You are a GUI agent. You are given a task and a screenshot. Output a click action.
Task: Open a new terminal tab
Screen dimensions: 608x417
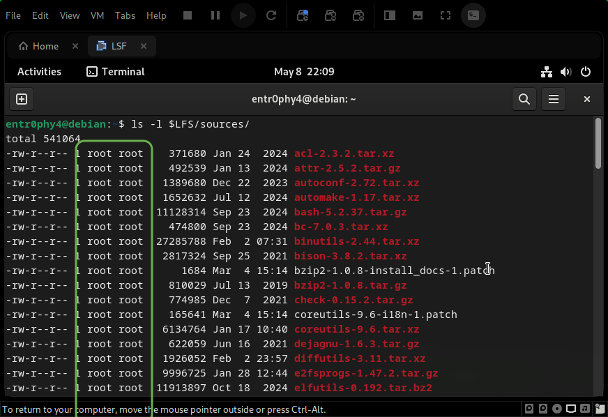point(21,99)
